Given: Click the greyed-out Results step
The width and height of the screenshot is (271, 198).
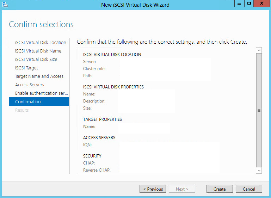Looking at the screenshot, I should [x=22, y=110].
